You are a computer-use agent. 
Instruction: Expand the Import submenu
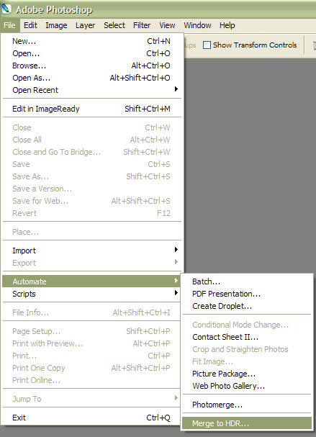tap(92, 251)
